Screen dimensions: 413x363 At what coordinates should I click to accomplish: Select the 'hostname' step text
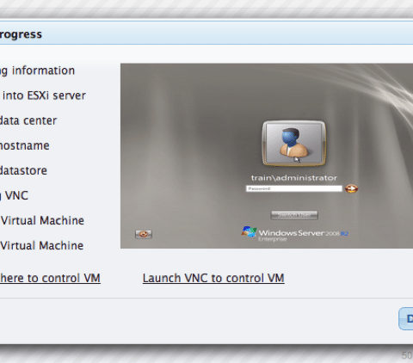coord(25,145)
